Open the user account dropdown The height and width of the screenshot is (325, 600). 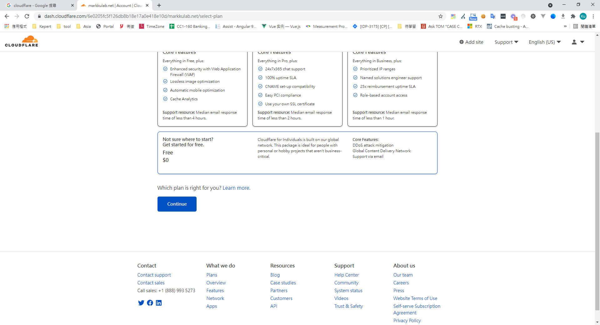(578, 42)
